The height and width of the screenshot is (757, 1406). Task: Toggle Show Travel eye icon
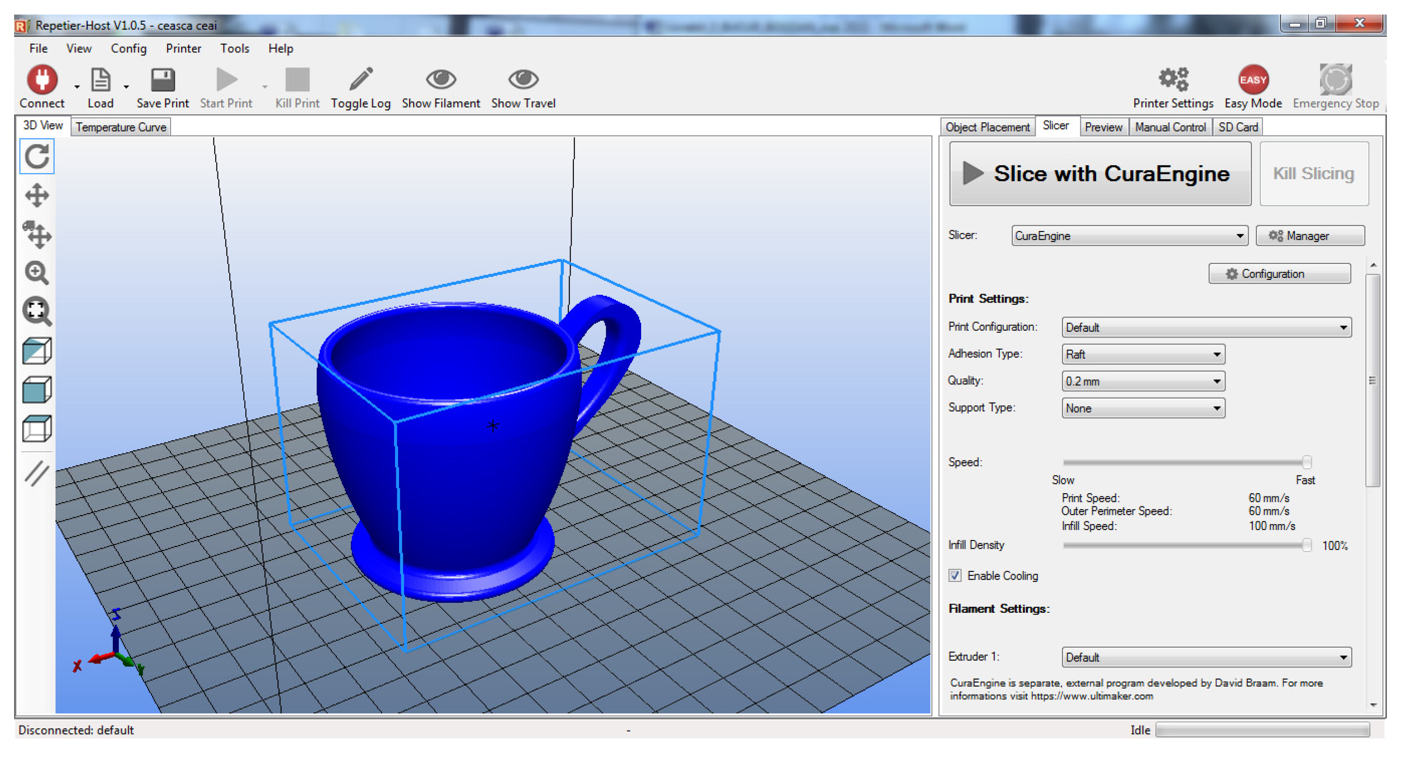[523, 80]
